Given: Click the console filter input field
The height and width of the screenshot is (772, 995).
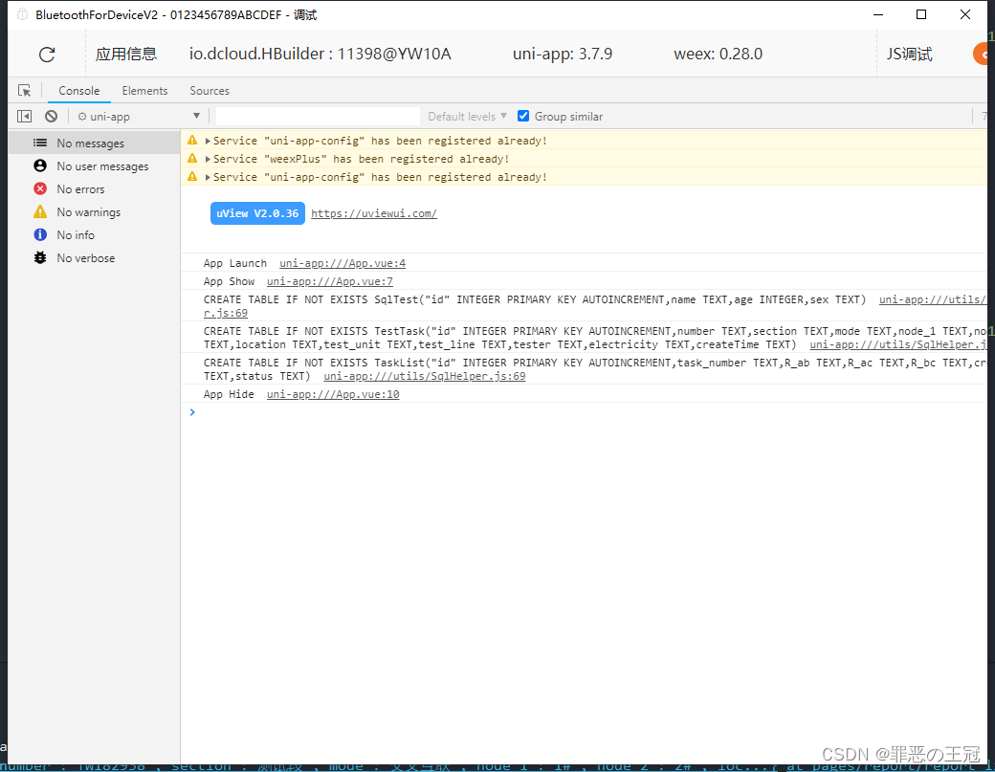Looking at the screenshot, I should tap(316, 116).
